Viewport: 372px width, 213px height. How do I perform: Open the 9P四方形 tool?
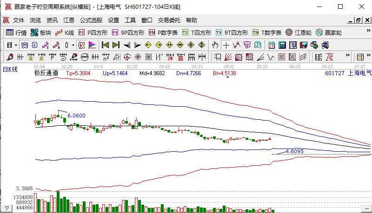[128, 32]
